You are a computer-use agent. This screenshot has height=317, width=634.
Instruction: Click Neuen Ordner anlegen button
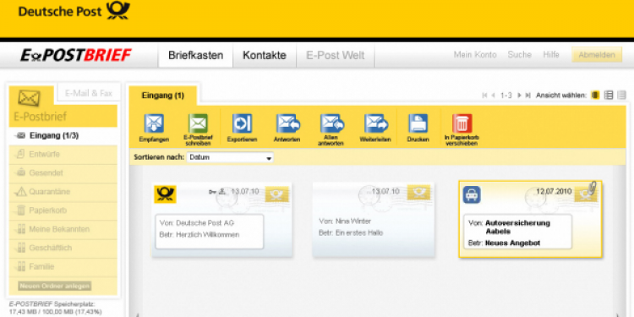pos(55,286)
